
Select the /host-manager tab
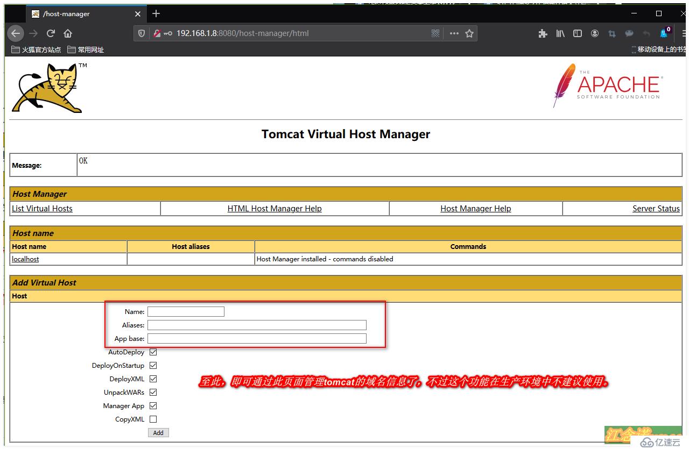pos(86,14)
